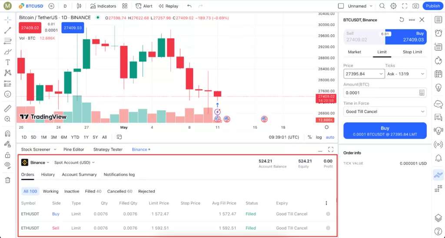Screen dimensions: 445x238
Task: Open the alerts alarm clock panel
Action: tap(438, 33)
